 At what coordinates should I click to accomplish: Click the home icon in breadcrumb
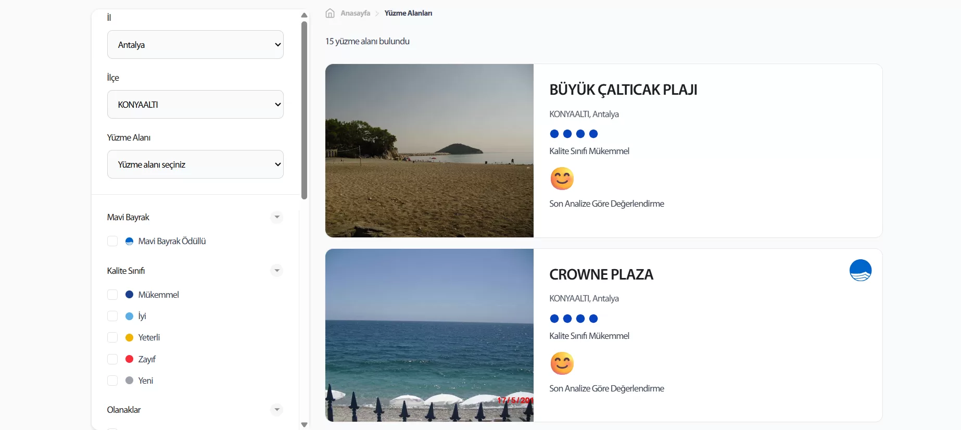330,13
